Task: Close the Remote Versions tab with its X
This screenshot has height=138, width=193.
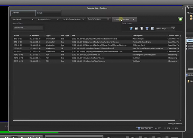Action: pos(108,19)
